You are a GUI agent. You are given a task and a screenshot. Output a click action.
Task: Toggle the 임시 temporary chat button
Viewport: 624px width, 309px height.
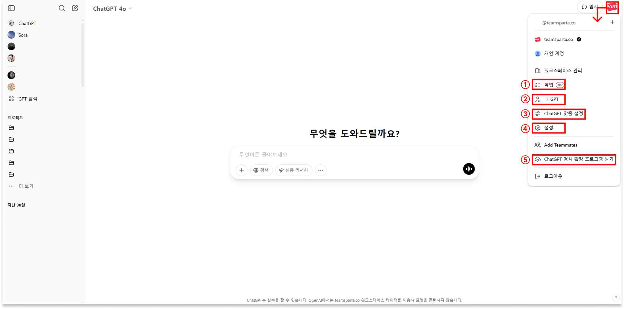pyautogui.click(x=589, y=7)
